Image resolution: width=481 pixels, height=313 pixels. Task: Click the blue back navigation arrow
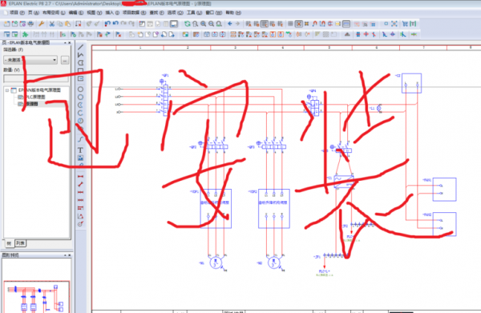(x=230, y=23)
